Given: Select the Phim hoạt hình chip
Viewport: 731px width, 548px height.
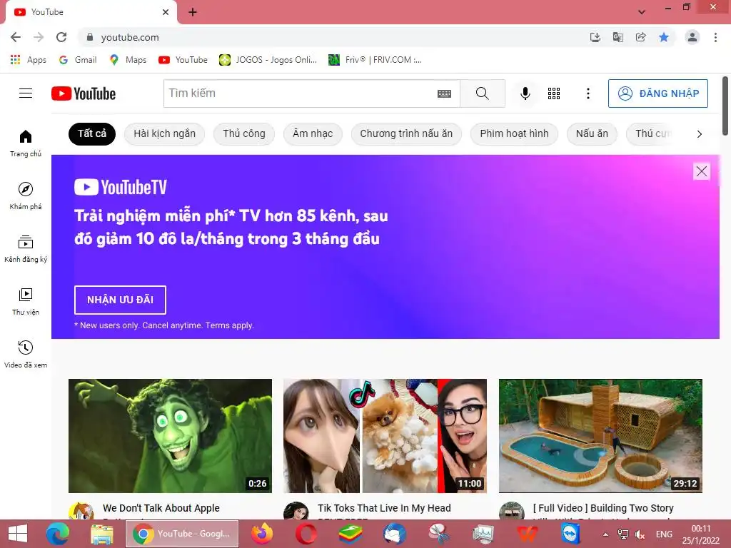Looking at the screenshot, I should click(514, 133).
